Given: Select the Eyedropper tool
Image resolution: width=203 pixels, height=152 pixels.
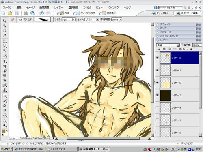Looking at the screenshot, I should [x=5, y=35].
